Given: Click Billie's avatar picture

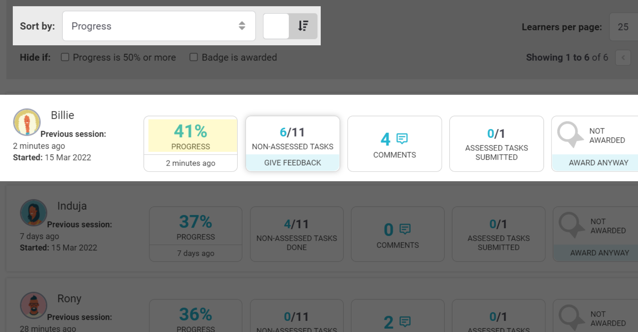Looking at the screenshot, I should (27, 122).
